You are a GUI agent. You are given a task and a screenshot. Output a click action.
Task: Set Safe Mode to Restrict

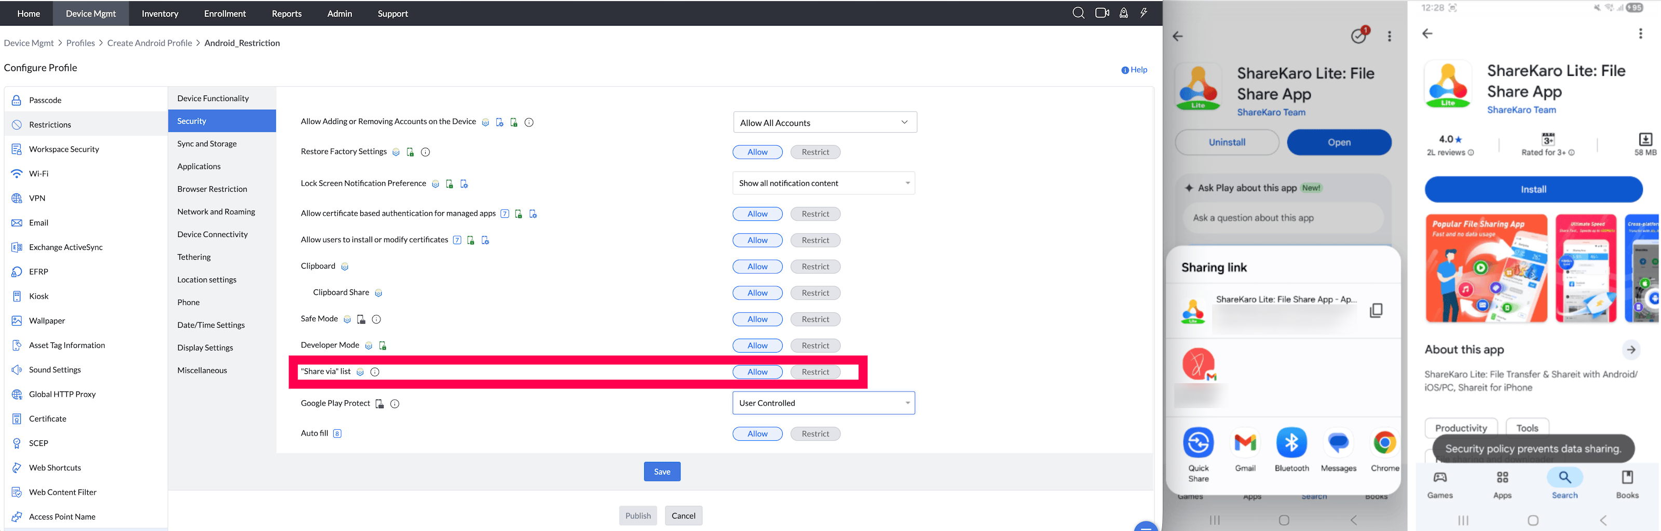point(815,319)
